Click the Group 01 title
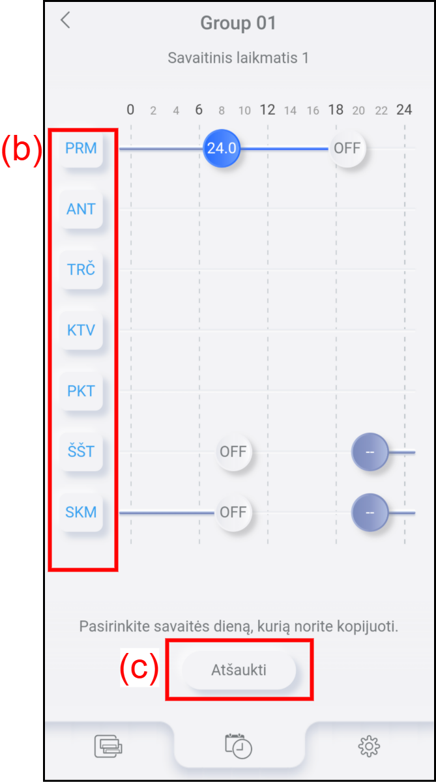 pos(238,23)
